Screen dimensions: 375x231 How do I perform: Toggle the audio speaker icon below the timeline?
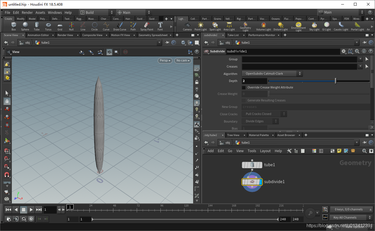(x=16, y=219)
